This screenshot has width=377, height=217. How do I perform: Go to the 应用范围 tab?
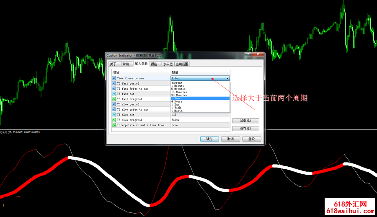point(182,64)
